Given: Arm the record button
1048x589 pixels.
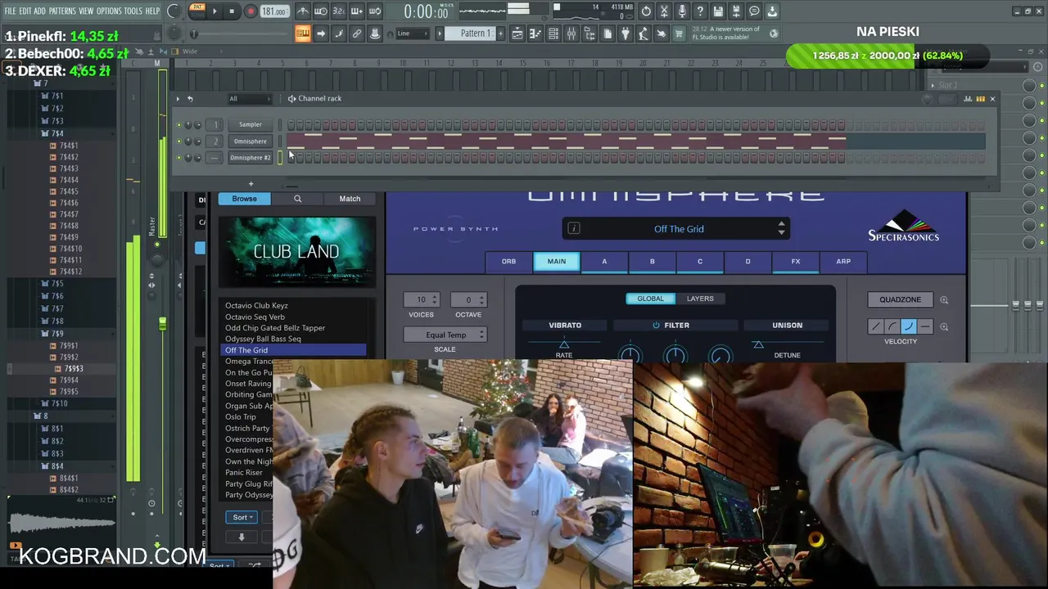Looking at the screenshot, I should (251, 11).
